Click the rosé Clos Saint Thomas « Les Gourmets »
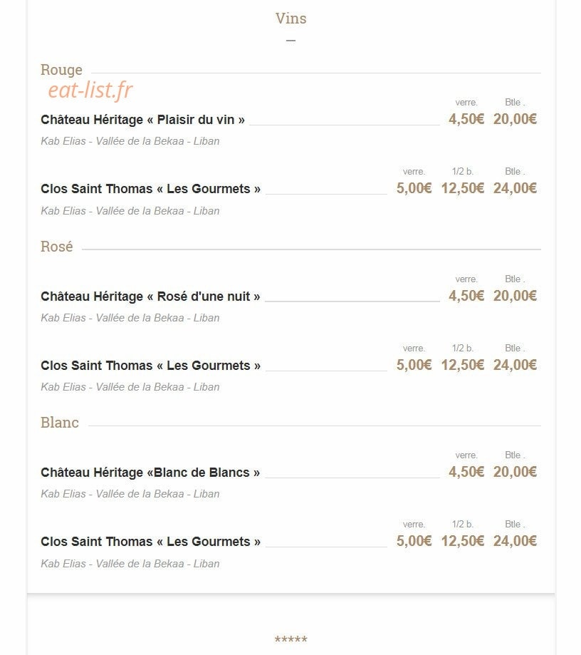 151,366
